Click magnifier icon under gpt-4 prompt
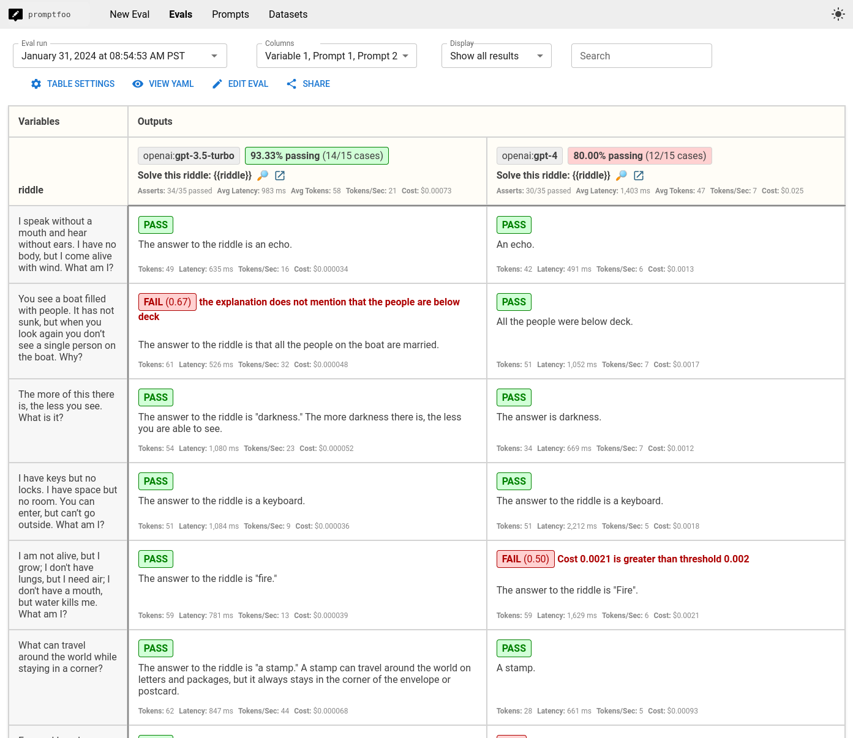The height and width of the screenshot is (738, 853). (622, 176)
